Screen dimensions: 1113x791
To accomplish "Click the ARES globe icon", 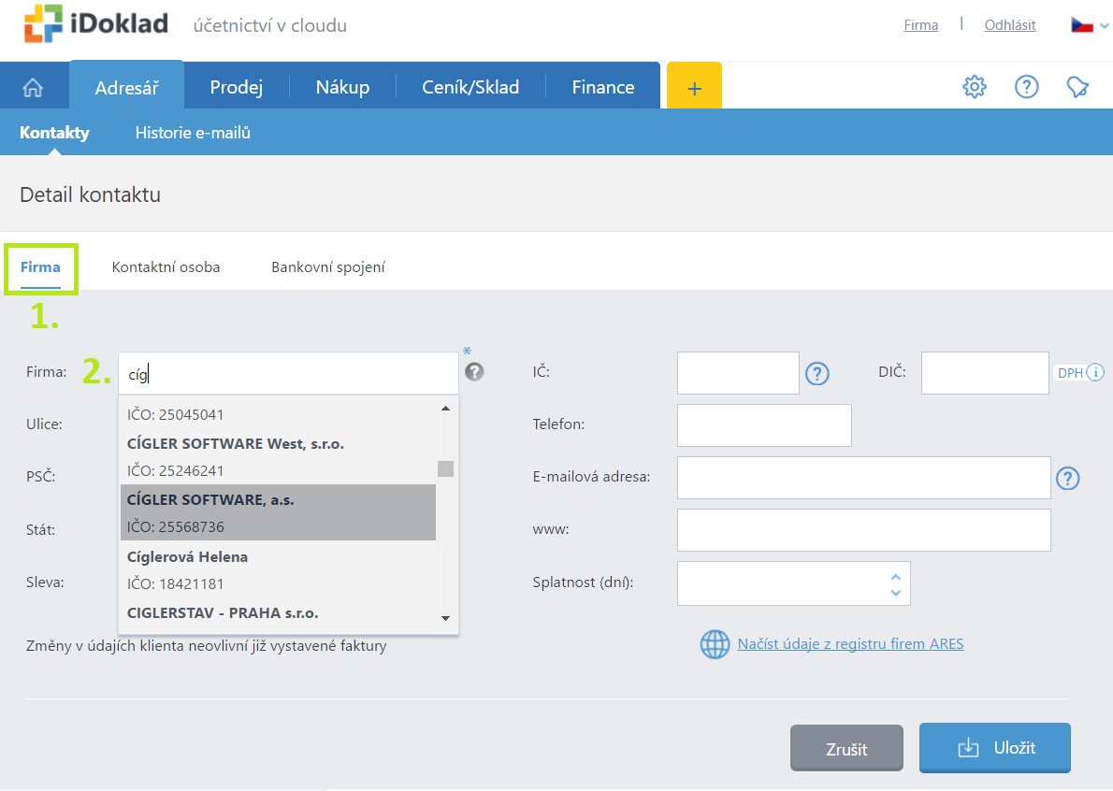I will [715, 644].
